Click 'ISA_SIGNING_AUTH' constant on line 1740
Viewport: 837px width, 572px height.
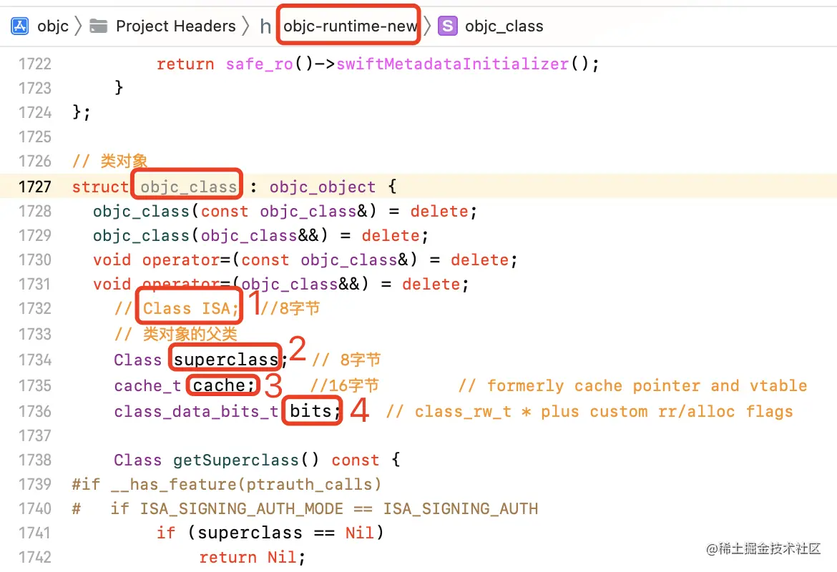(460, 509)
